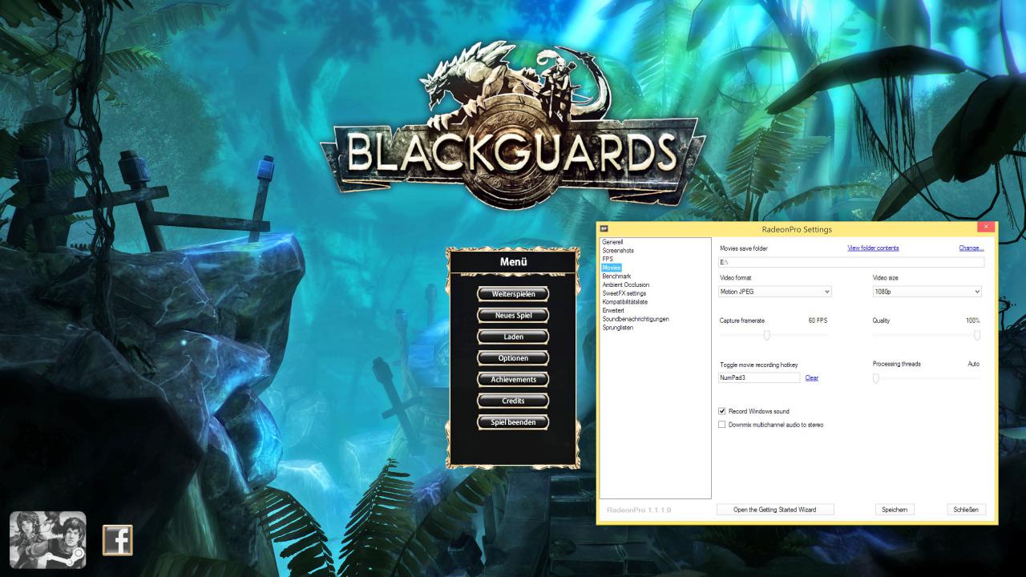Select Screenshots in the settings list
Viewport: 1026px width, 577px height.
coord(618,250)
